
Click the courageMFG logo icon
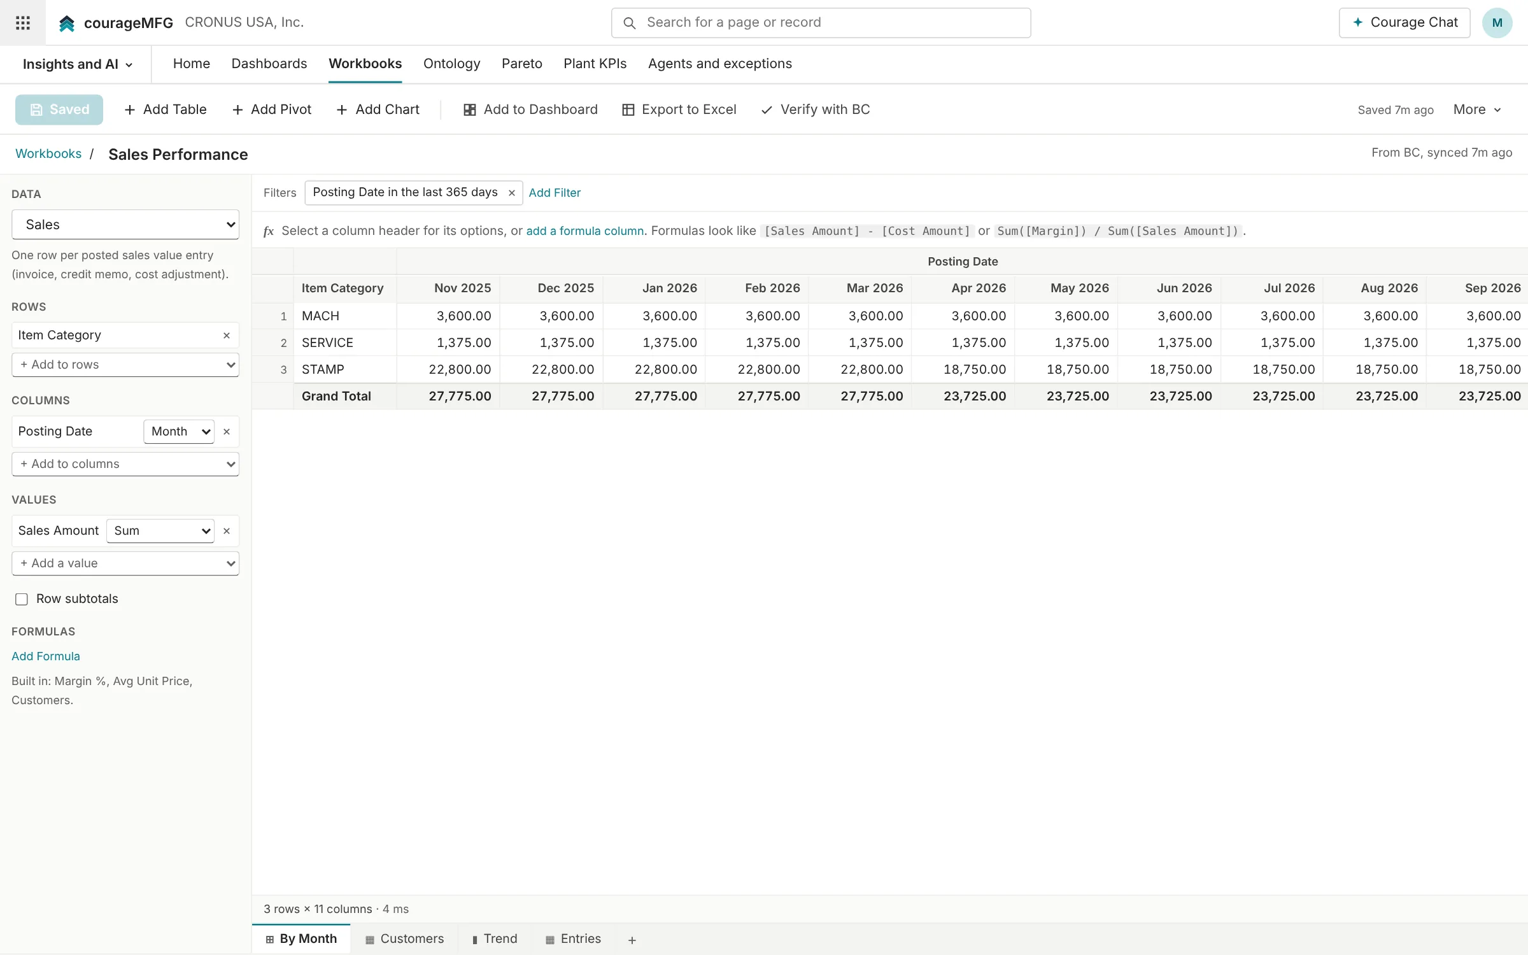(67, 23)
